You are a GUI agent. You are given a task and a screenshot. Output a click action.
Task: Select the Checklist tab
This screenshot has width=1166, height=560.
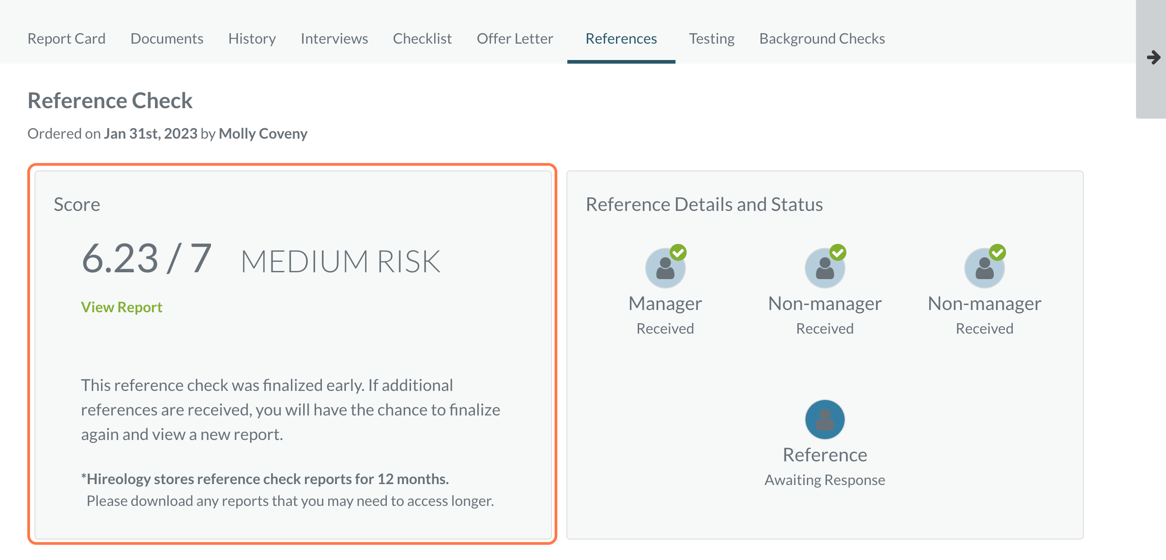click(422, 39)
